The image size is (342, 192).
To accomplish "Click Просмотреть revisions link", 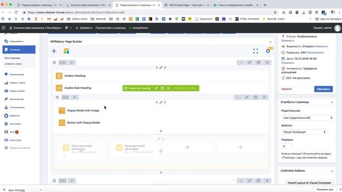I will pos(315,52).
